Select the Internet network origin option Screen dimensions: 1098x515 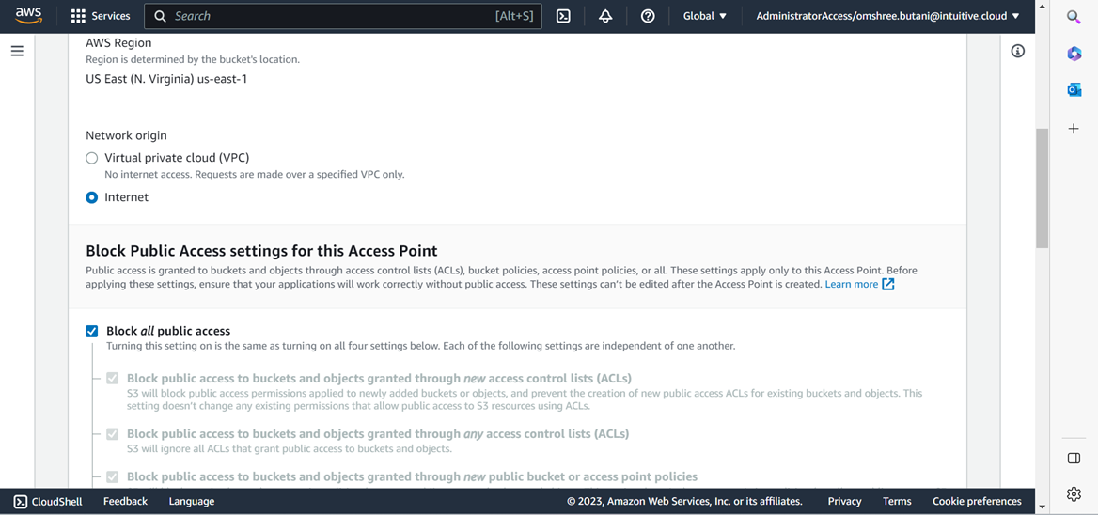click(92, 197)
